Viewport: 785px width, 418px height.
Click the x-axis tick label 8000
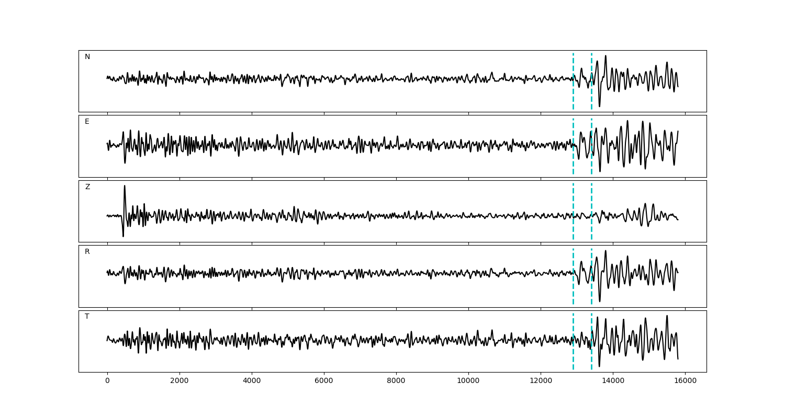tap(396, 381)
